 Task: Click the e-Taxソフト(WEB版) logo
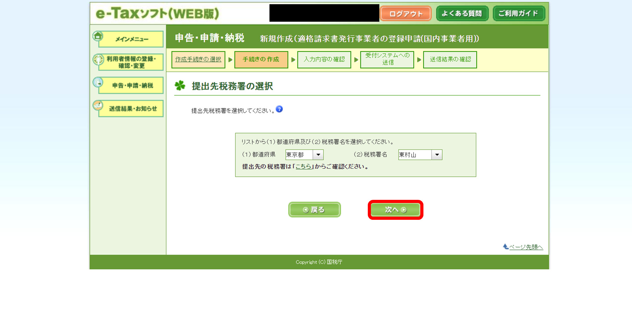click(157, 14)
